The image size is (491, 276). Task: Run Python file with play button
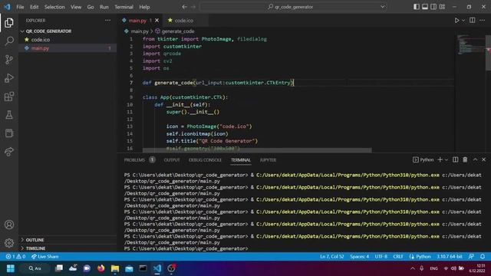456,21
